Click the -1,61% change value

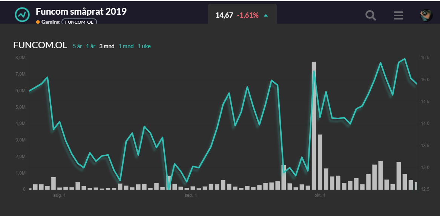(247, 15)
